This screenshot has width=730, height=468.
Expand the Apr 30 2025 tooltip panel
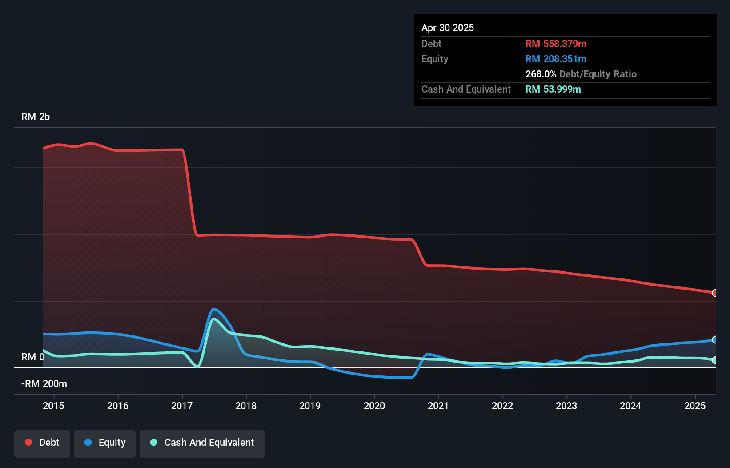(x=448, y=28)
